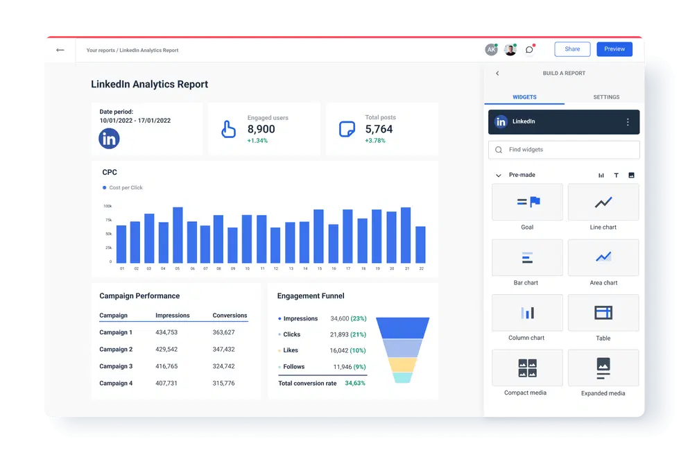
Task: Click the LinkedIn logo in date period card
Action: coord(109,139)
